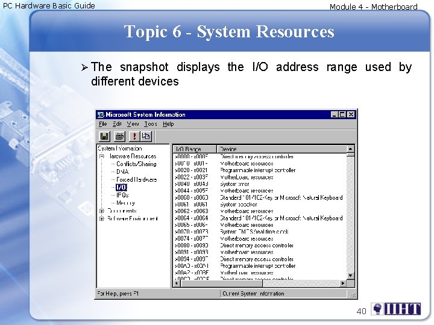The width and height of the screenshot is (434, 325).
Task: Select the x0020 - x0021 interrupt controller row
Action: (x=260, y=170)
